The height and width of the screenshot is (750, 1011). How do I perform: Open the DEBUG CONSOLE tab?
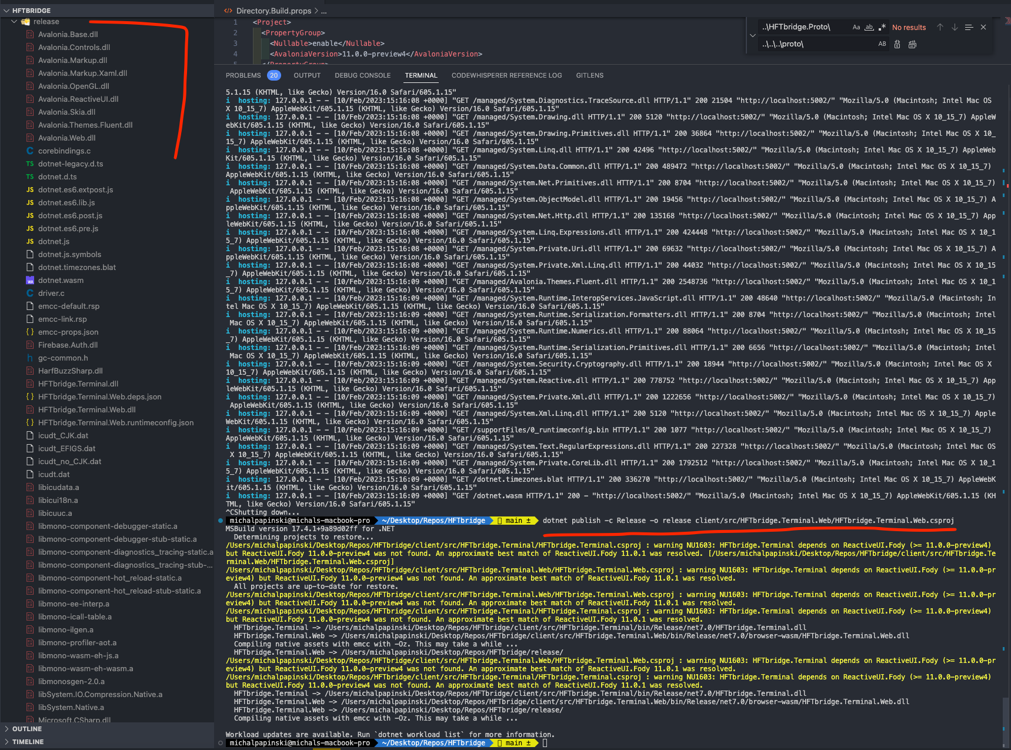[x=362, y=75]
